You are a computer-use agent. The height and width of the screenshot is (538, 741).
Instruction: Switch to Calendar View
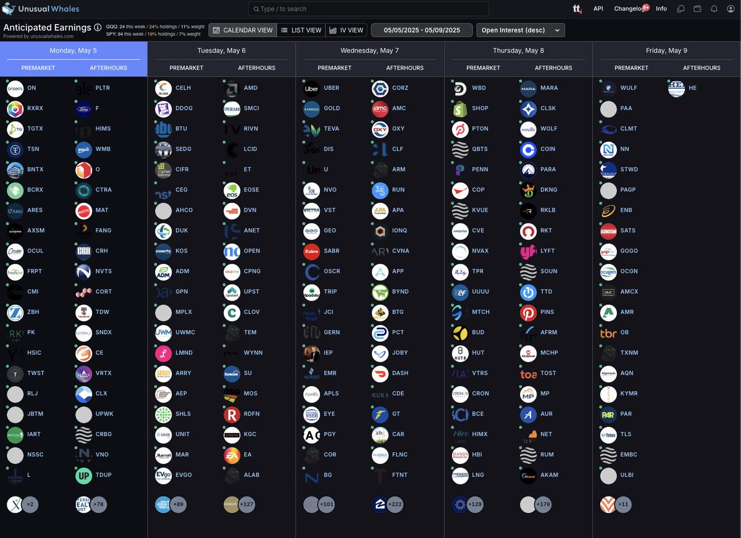[243, 30]
